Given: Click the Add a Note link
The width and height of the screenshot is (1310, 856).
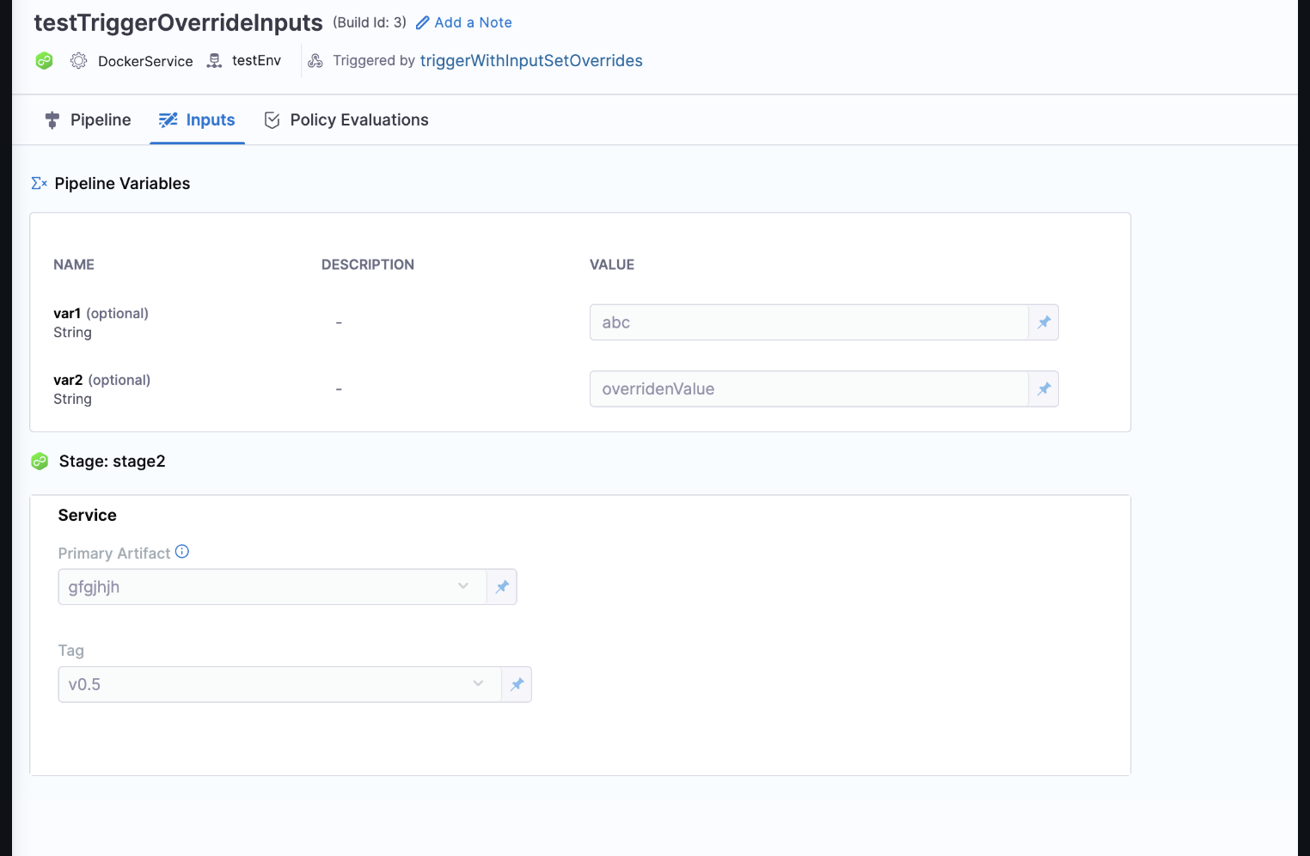Looking at the screenshot, I should 464,22.
